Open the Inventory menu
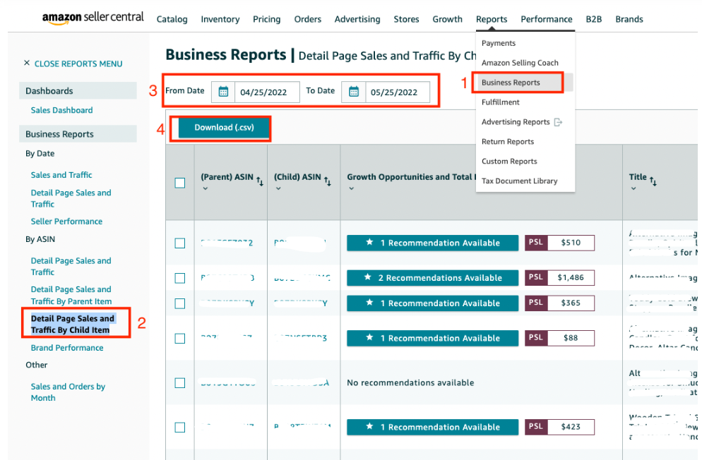The image size is (702, 460). [x=220, y=19]
